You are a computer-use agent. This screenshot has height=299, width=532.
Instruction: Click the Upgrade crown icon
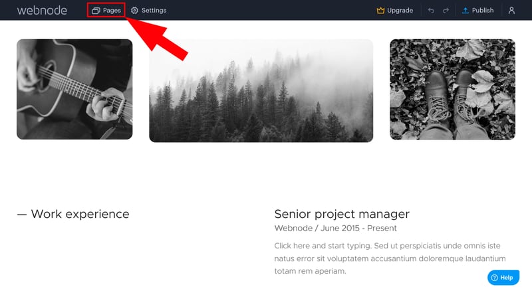pos(380,11)
